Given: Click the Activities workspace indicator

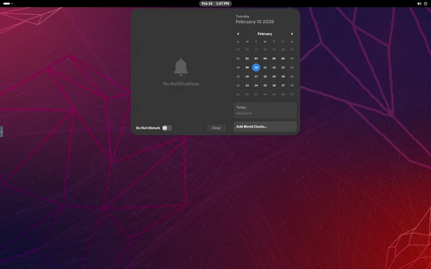Looking at the screenshot, I should pos(8,4).
